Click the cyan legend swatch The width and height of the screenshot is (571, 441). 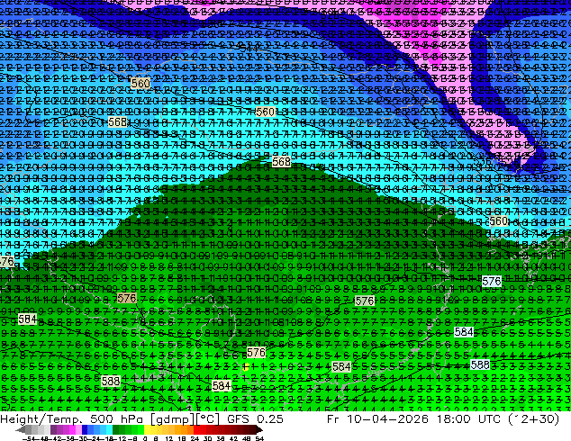109,430
